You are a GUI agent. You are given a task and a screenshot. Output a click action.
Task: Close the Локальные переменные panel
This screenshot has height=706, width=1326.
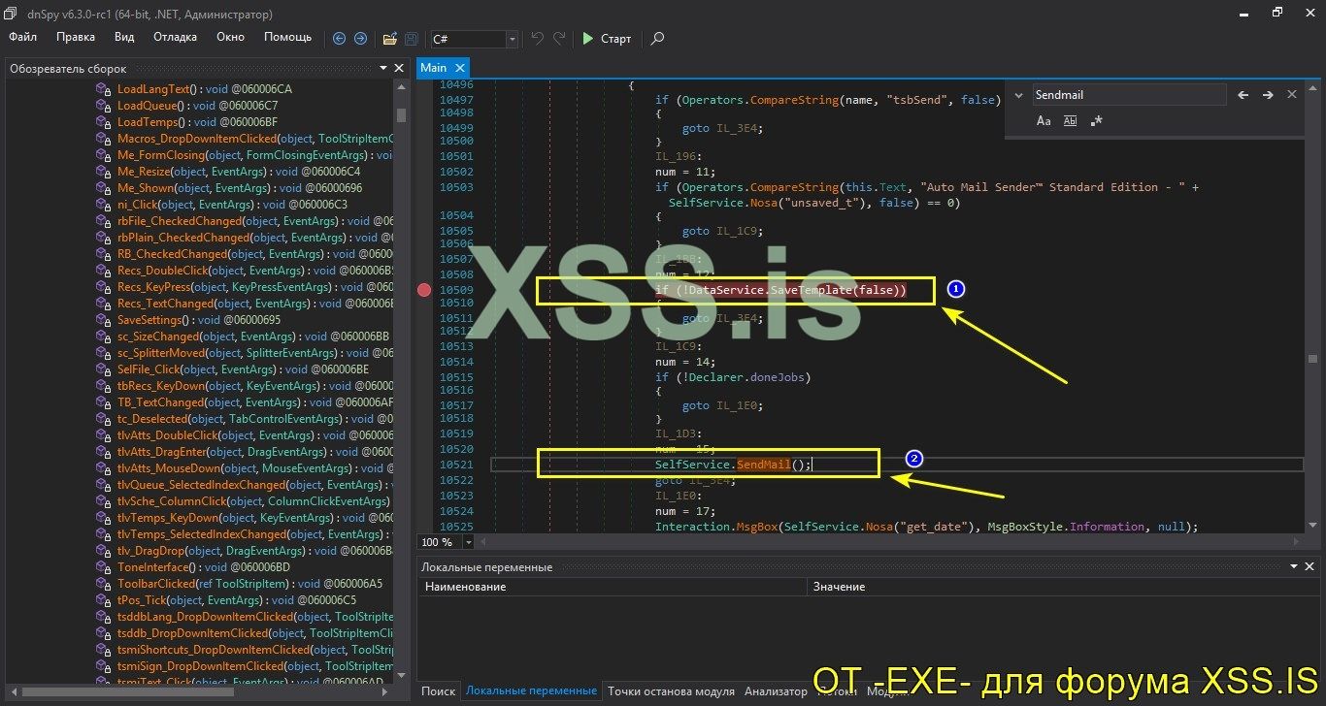1311,566
